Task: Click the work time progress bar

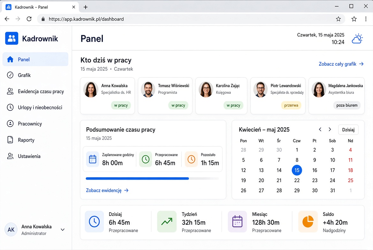Action: tap(152, 179)
